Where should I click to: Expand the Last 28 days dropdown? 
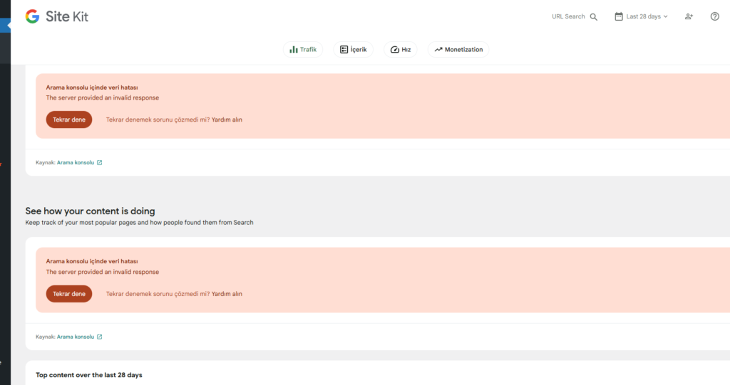pyautogui.click(x=647, y=16)
